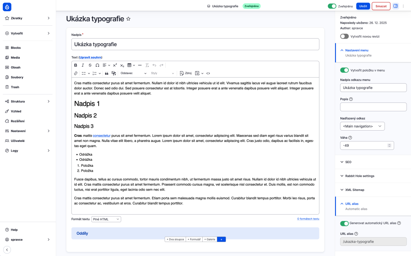Click the undo arrow in the editor
The width and height of the screenshot is (411, 256).
click(154, 66)
